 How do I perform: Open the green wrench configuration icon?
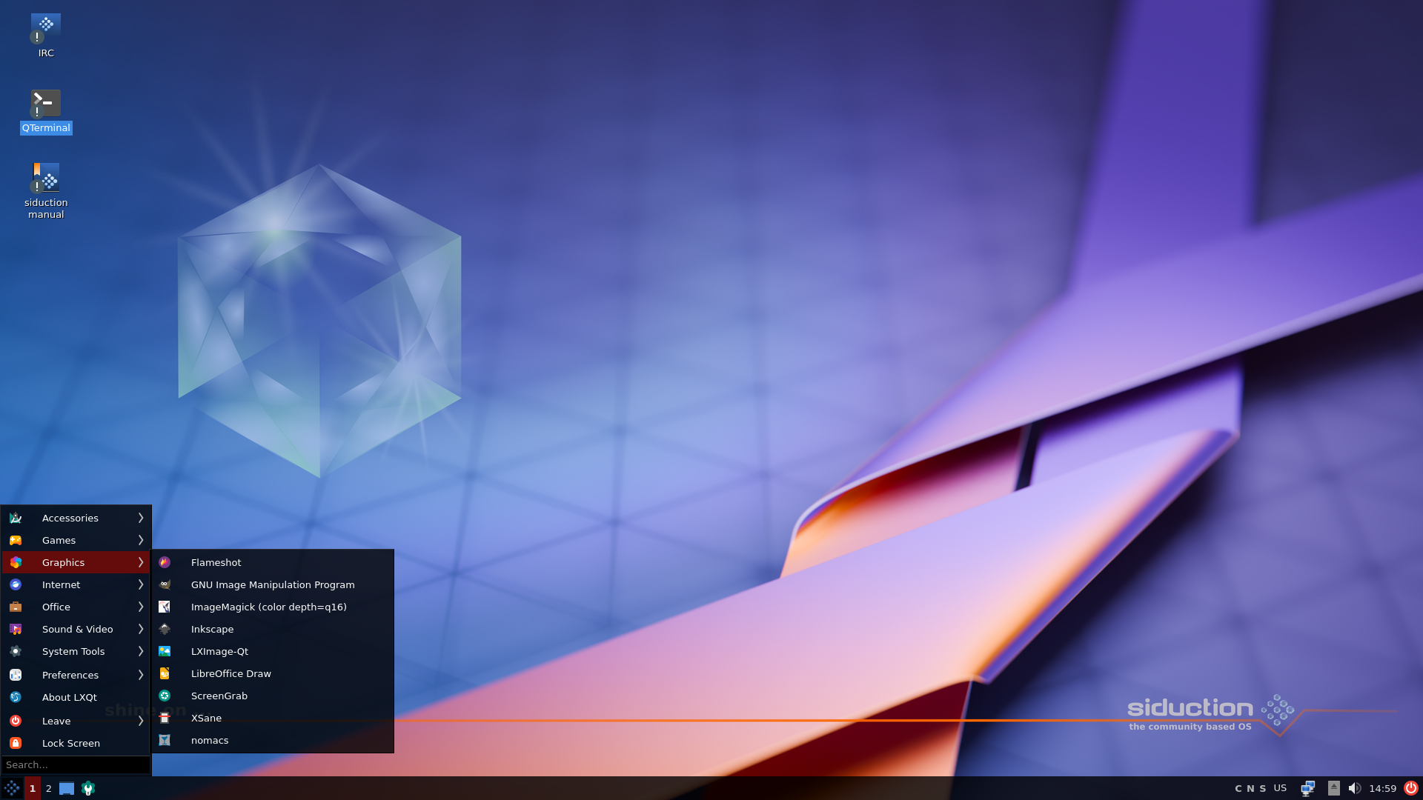pyautogui.click(x=88, y=788)
